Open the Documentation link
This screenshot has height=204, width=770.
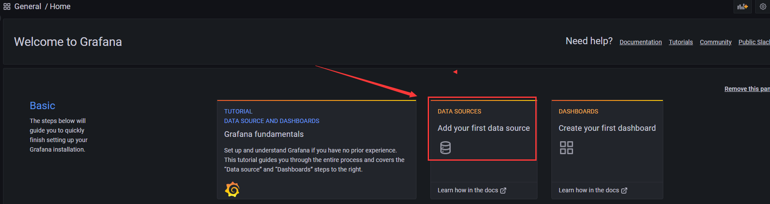(x=641, y=42)
